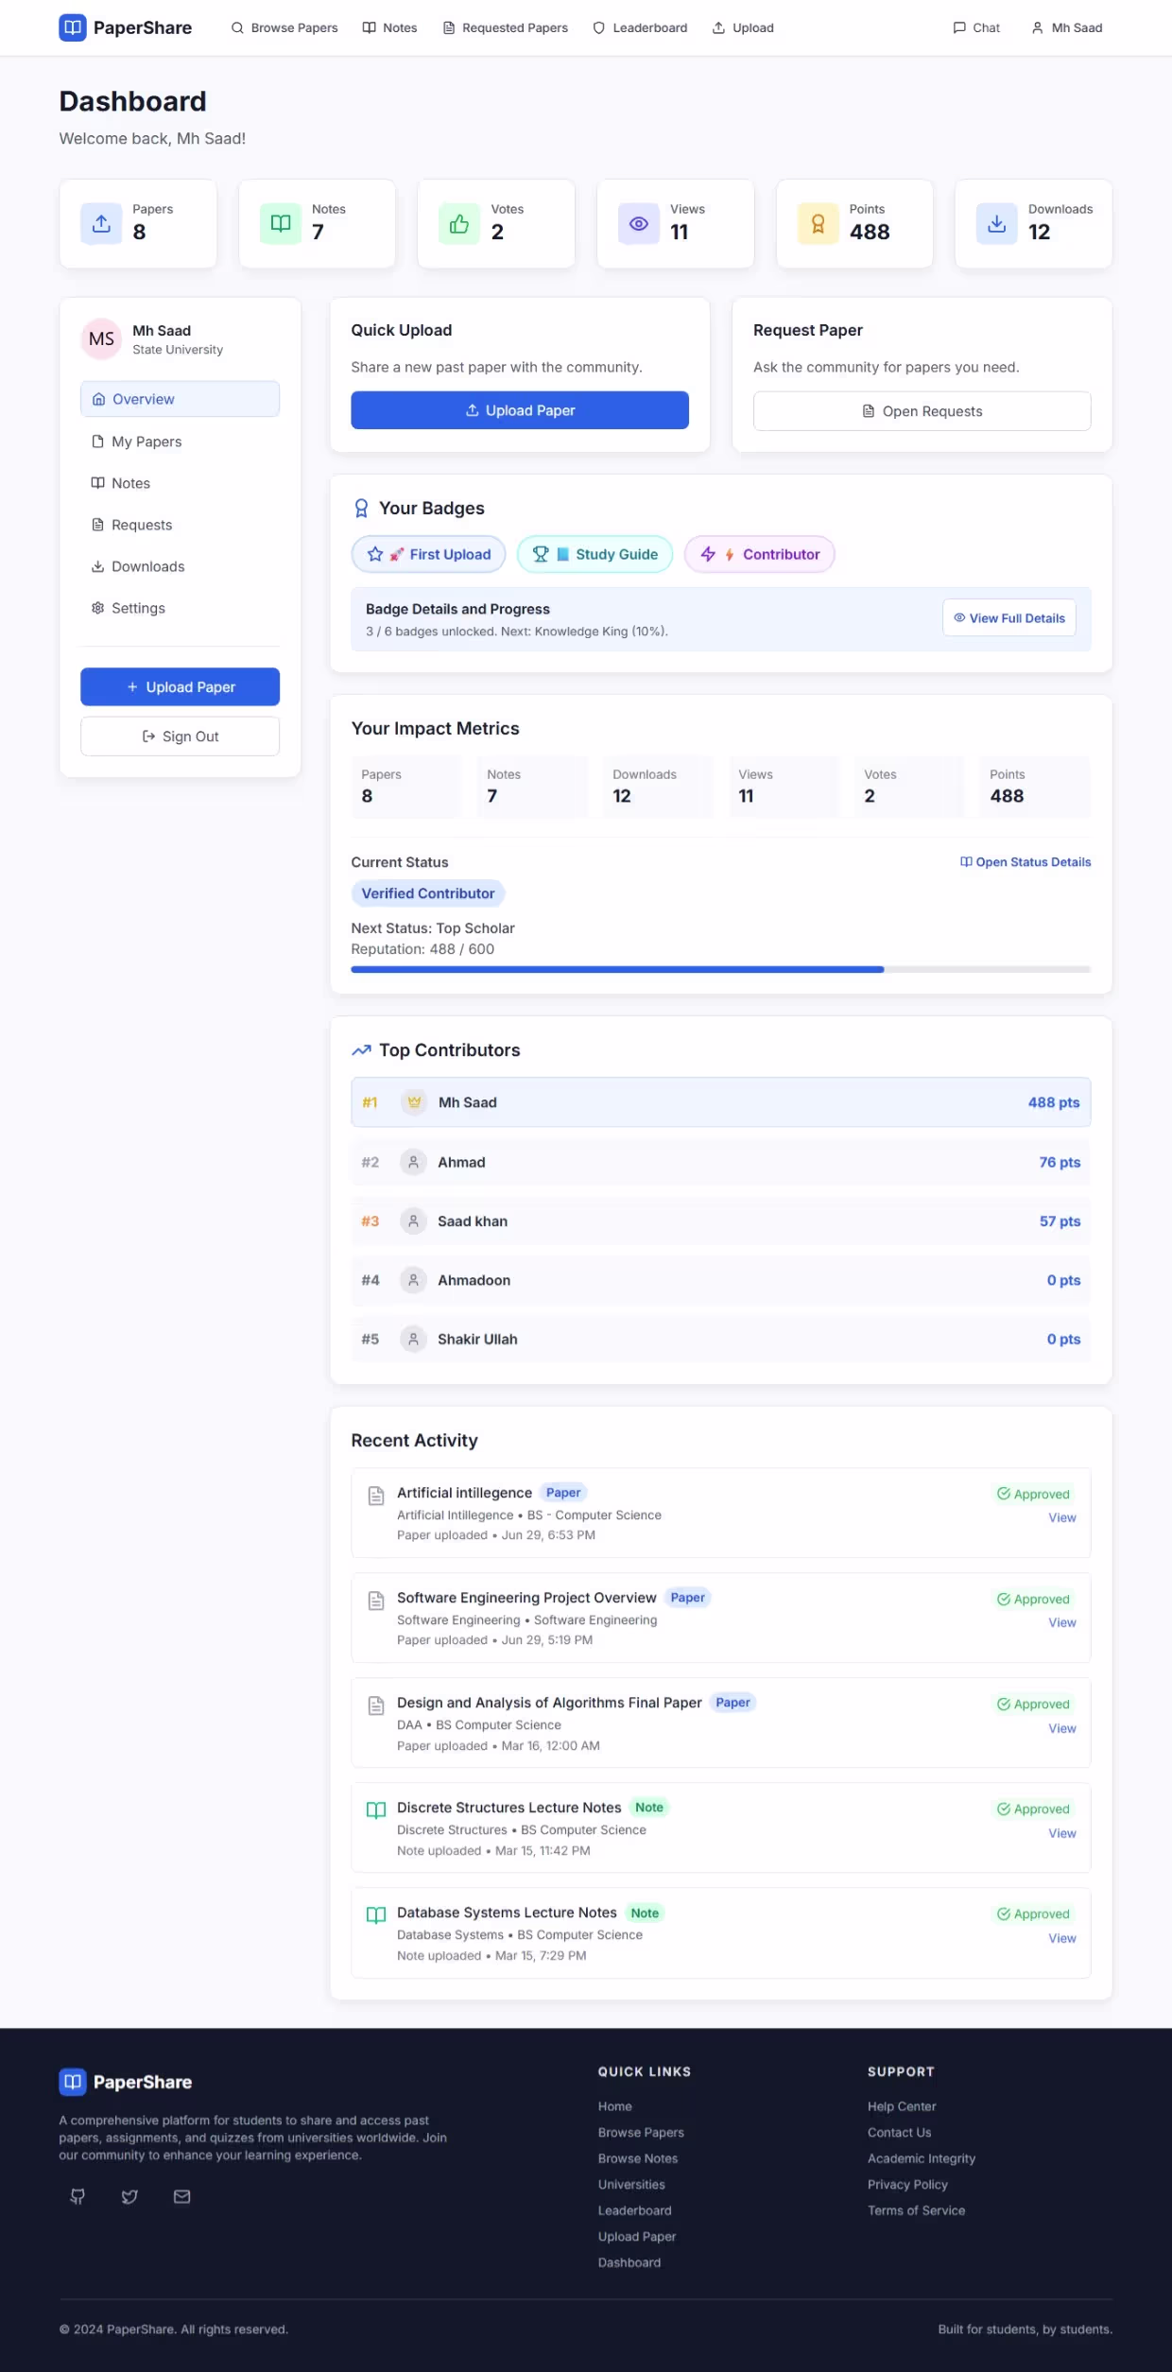The height and width of the screenshot is (2372, 1172).
Task: Click the Votes thumbs-up stat icon
Action: tap(459, 224)
